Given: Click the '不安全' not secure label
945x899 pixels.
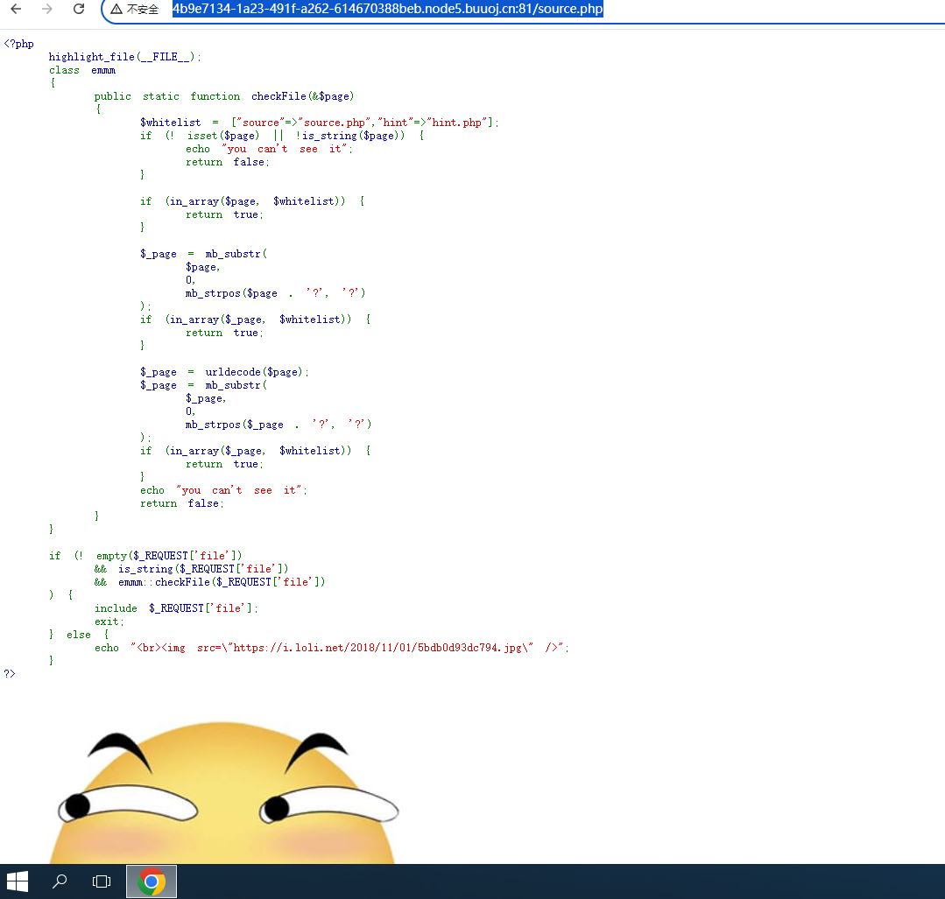Looking at the screenshot, I should click(x=142, y=10).
